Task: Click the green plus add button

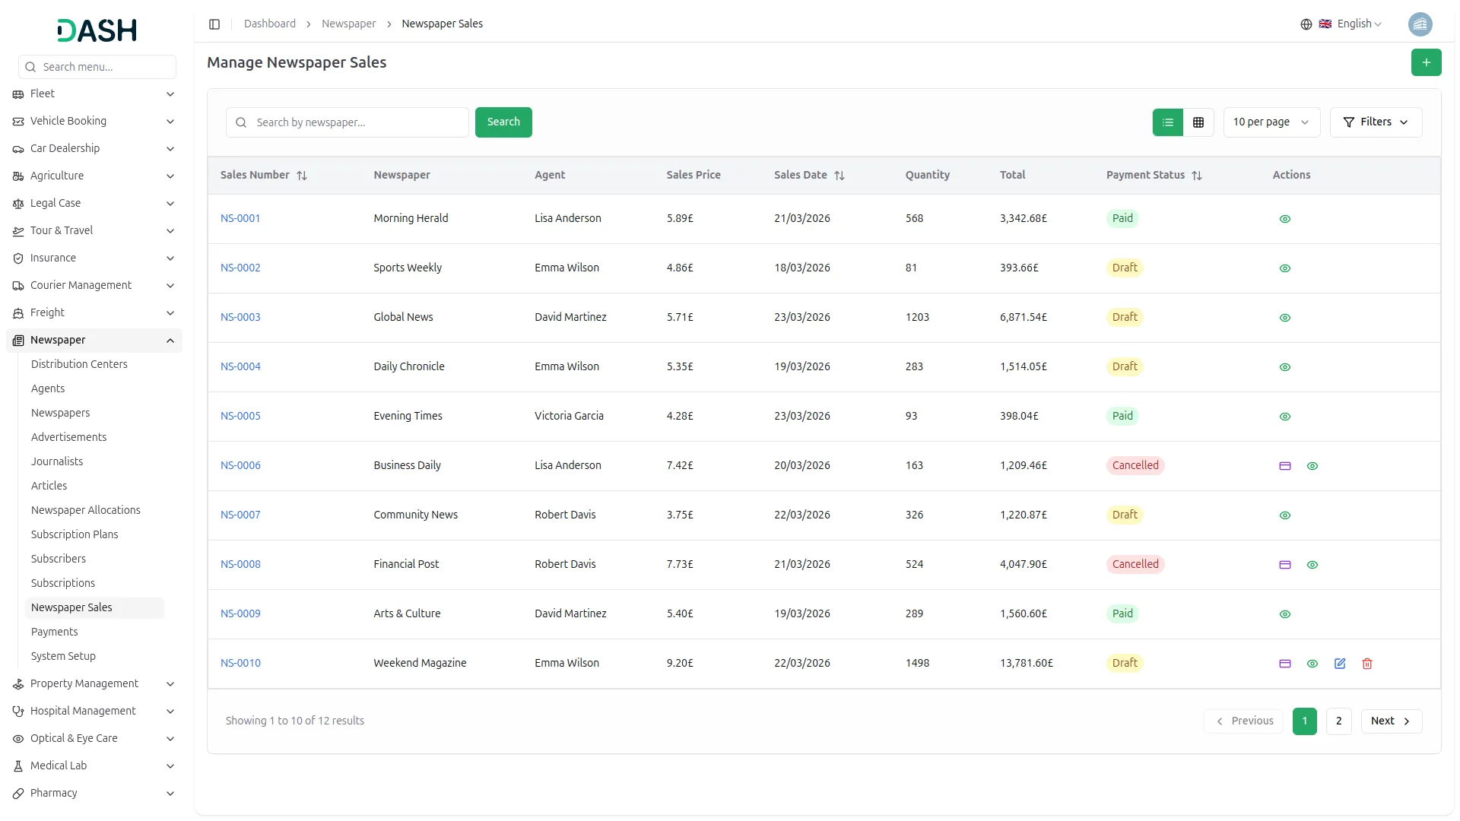Action: coord(1427,62)
